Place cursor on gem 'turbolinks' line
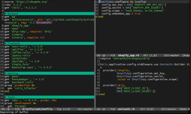The width and height of the screenshot is (191, 114). 17,58
